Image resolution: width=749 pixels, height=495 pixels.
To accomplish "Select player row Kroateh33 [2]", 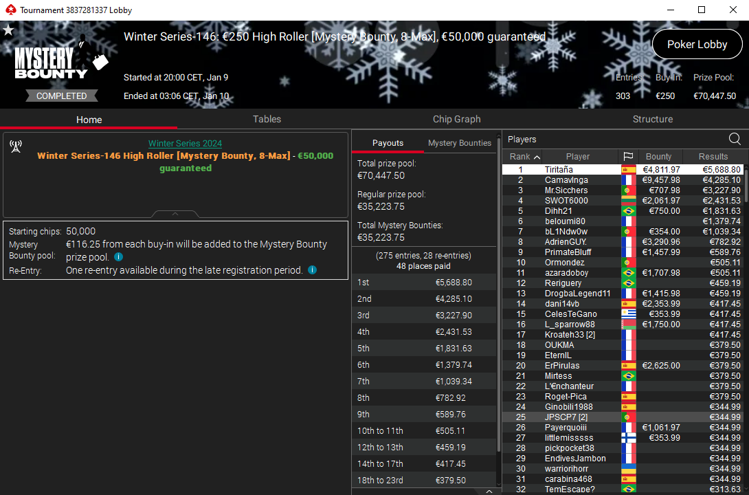I will (623, 335).
